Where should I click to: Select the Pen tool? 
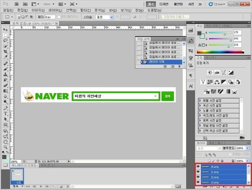(5, 108)
